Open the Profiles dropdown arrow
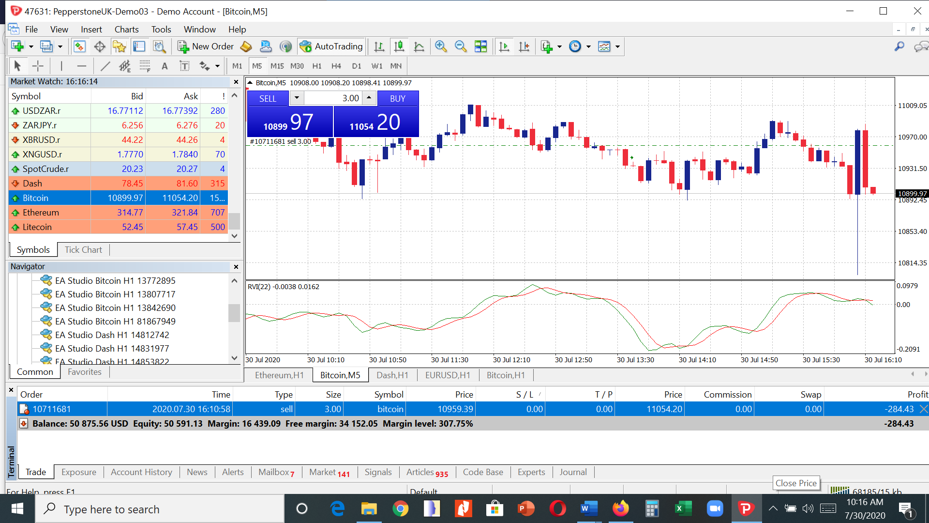The height and width of the screenshot is (523, 929). [60, 47]
